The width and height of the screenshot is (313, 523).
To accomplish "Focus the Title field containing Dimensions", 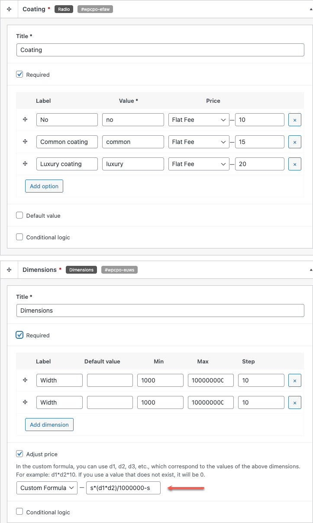I will 160,311.
